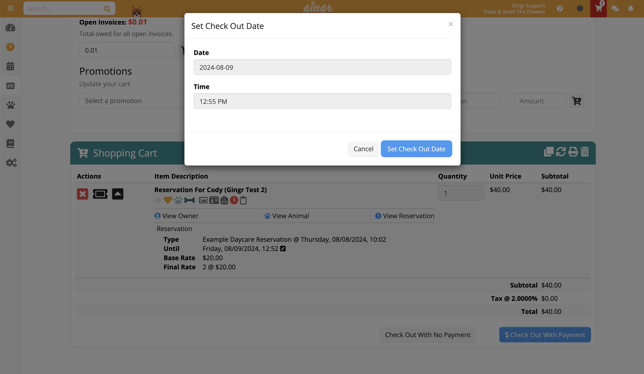Click the dark circle status icon in header
The image size is (644, 374).
pos(580,9)
